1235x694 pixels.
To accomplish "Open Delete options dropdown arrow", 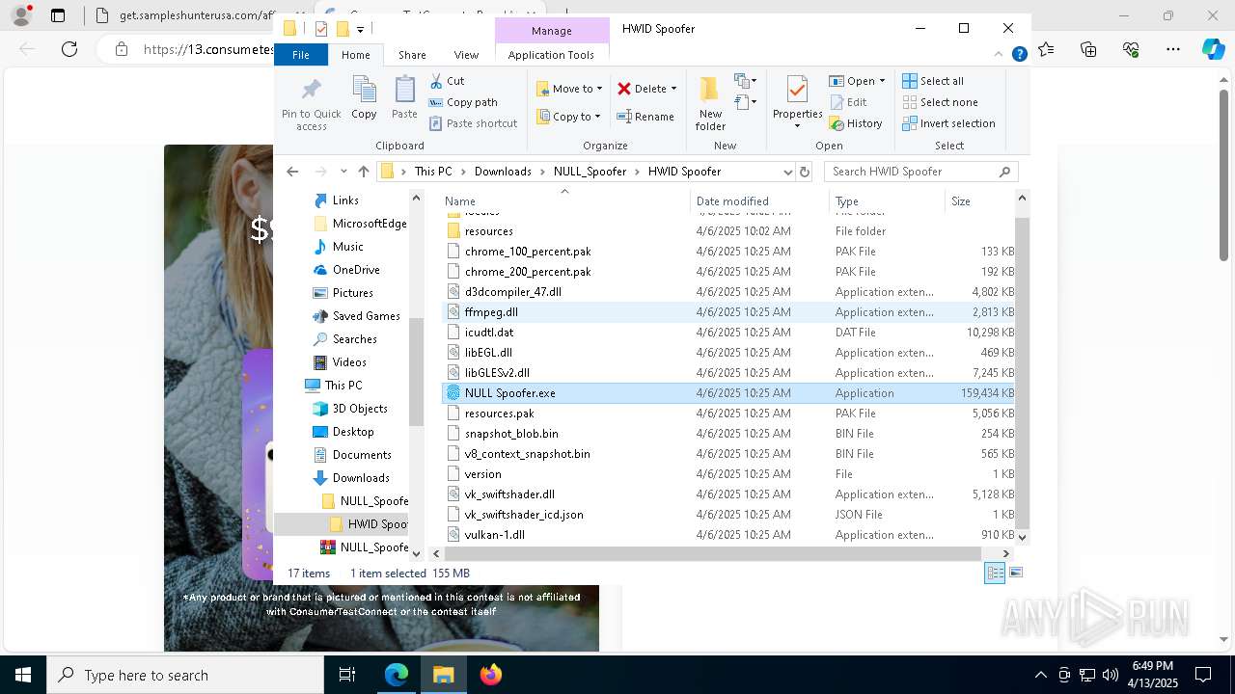I will 673,89.
